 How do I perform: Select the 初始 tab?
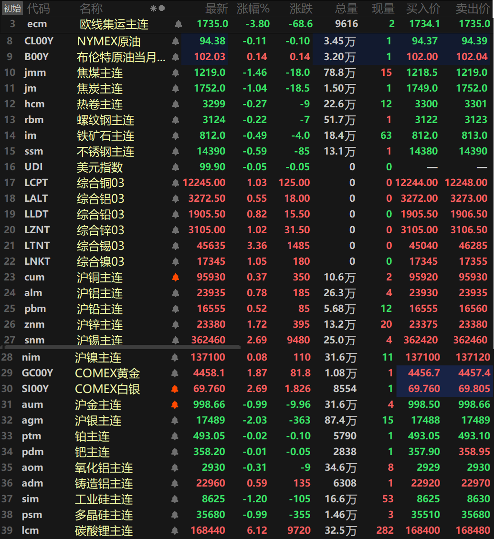(x=12, y=8)
